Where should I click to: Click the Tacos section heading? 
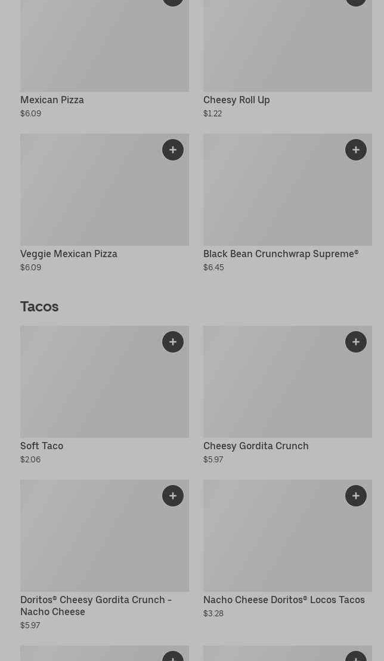click(39, 307)
